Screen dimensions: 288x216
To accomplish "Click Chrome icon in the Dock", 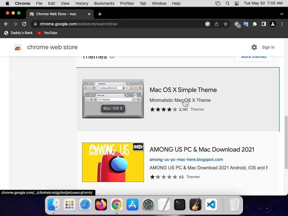I will [117, 204].
